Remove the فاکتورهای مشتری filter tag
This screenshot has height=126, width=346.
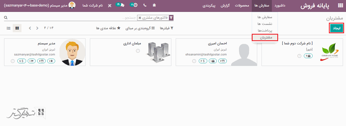coord(140,18)
